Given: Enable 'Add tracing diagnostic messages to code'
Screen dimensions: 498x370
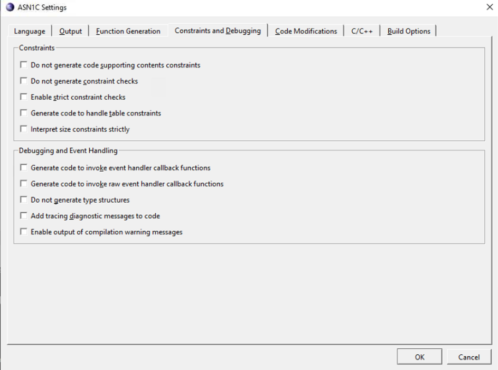Looking at the screenshot, I should (24, 215).
